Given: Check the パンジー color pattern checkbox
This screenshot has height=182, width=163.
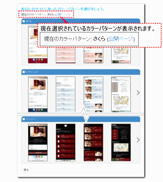Looking at the screenshot, I should point(24,119).
